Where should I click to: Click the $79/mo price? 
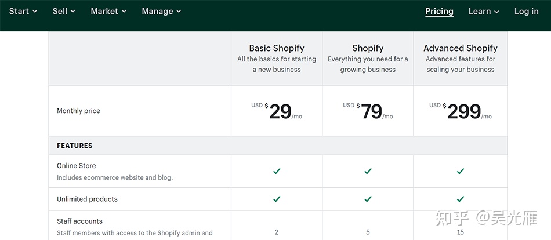(368, 111)
